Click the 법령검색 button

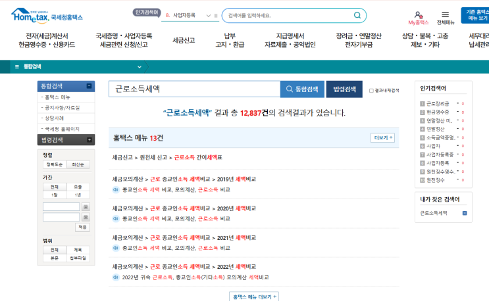point(344,89)
